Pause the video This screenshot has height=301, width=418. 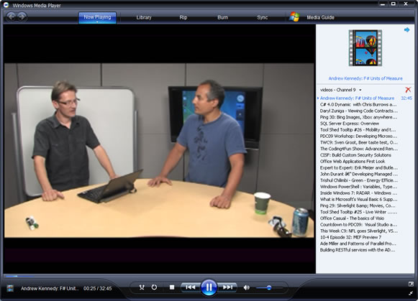pos(209,287)
